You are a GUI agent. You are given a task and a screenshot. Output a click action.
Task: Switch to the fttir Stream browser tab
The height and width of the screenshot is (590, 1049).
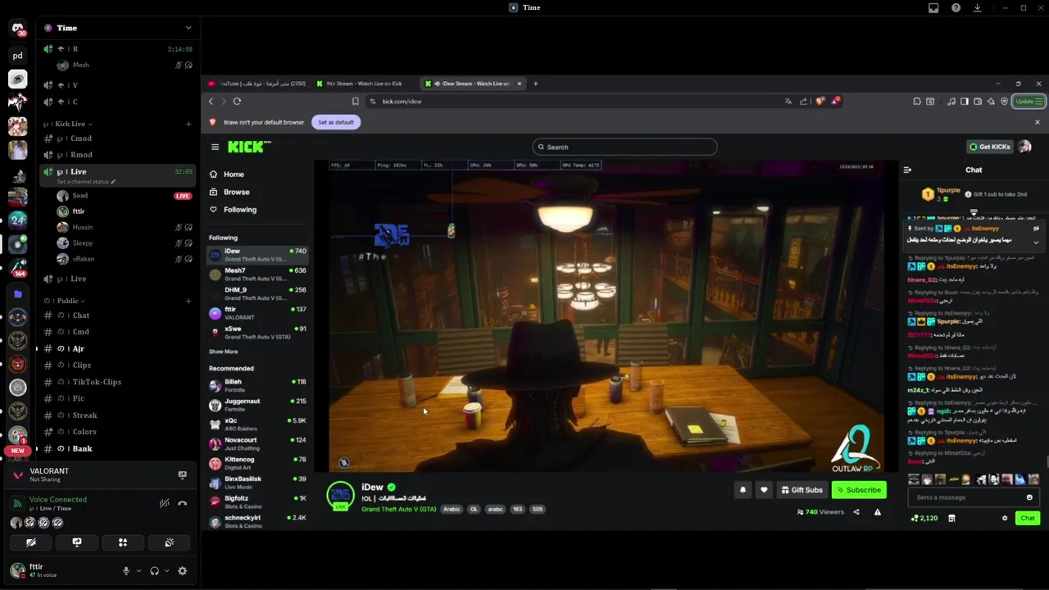364,84
